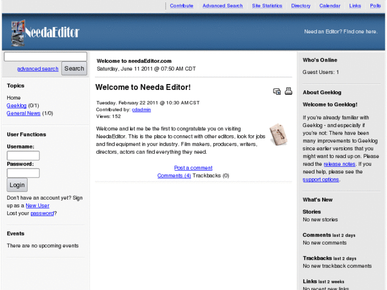Image resolution: width=387 pixels, height=290 pixels.
Task: Open the Links page from top menu
Action: pyautogui.click(x=355, y=6)
